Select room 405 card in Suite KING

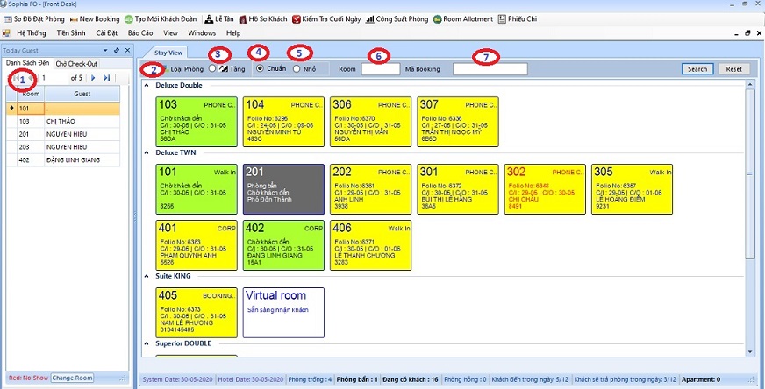pos(197,313)
